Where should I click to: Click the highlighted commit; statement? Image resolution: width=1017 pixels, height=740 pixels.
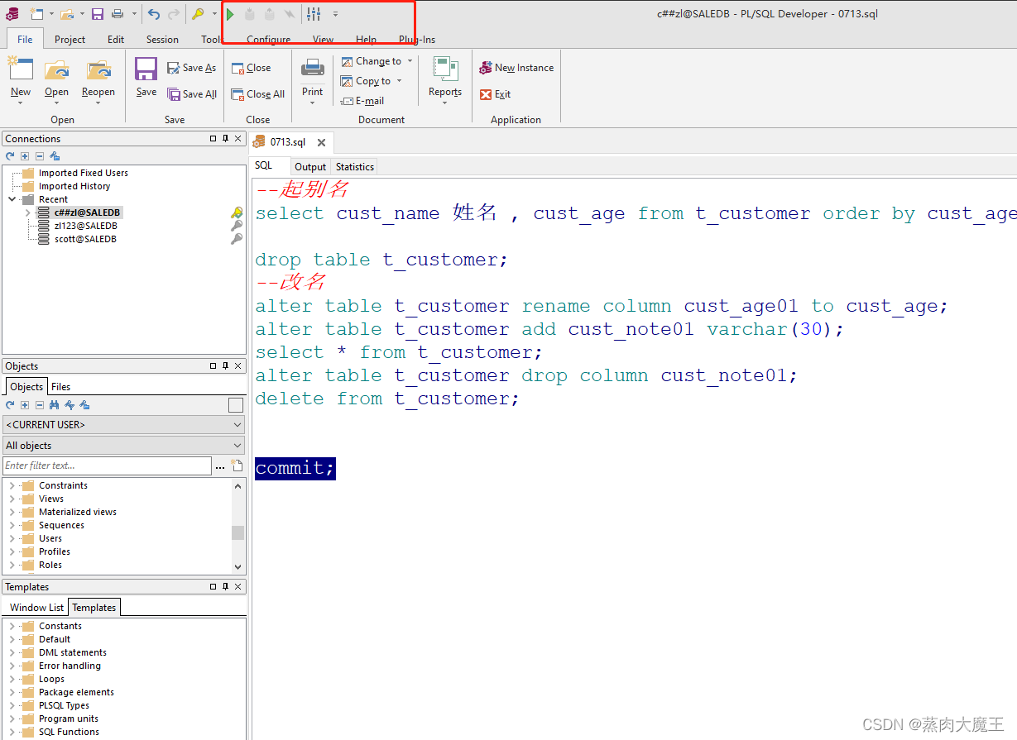pyautogui.click(x=295, y=468)
